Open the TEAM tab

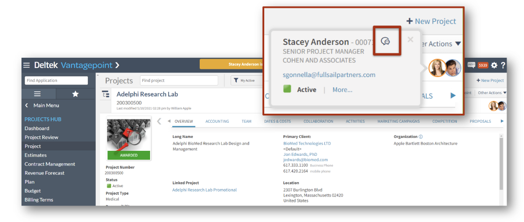coord(247,121)
